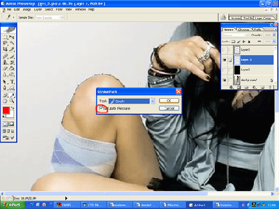The height and width of the screenshot is (209, 279).
Task: Select the Lasso tool
Action: point(5,43)
